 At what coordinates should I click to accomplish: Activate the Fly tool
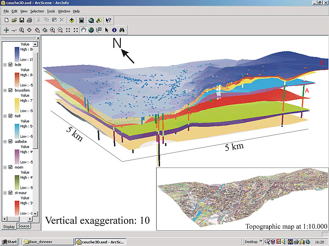[x=14, y=30]
